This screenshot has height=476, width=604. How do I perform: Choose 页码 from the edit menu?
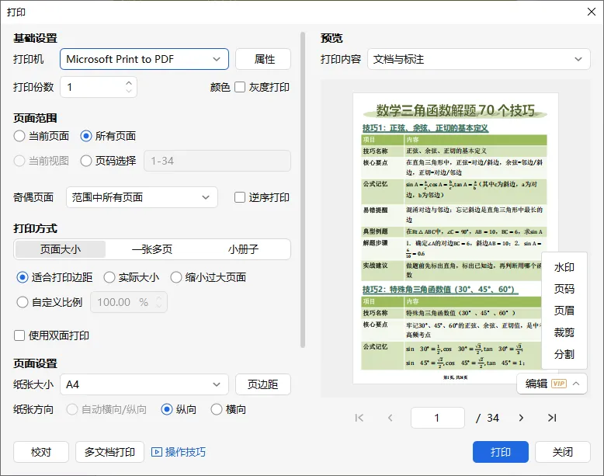point(564,289)
